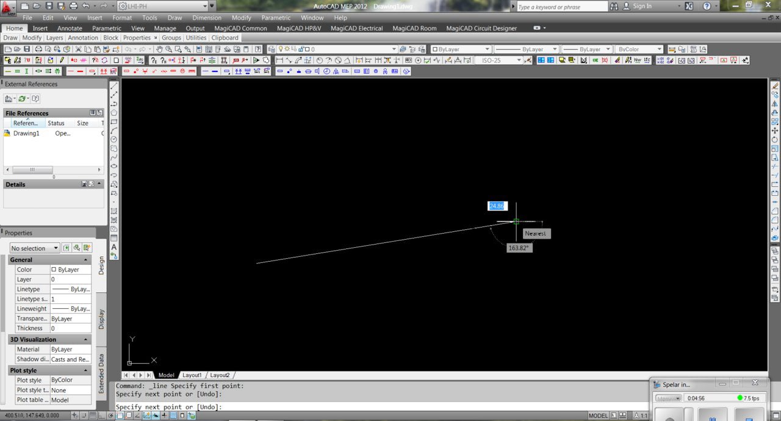Collapse the Plot style section
This screenshot has width=781, height=421.
86,370
